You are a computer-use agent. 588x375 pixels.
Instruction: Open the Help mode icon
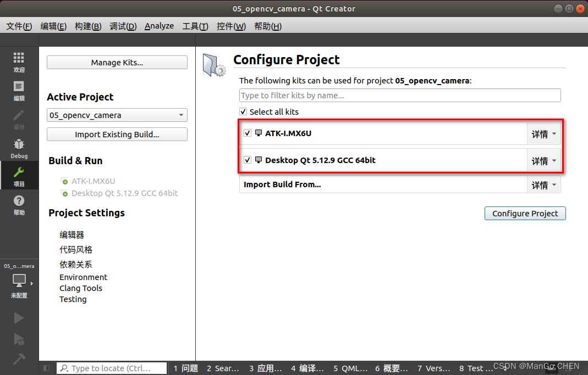click(x=19, y=201)
